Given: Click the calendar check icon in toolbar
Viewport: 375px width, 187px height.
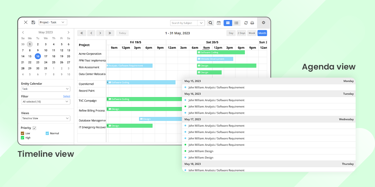Looking at the screenshot, I should pyautogui.click(x=219, y=23).
